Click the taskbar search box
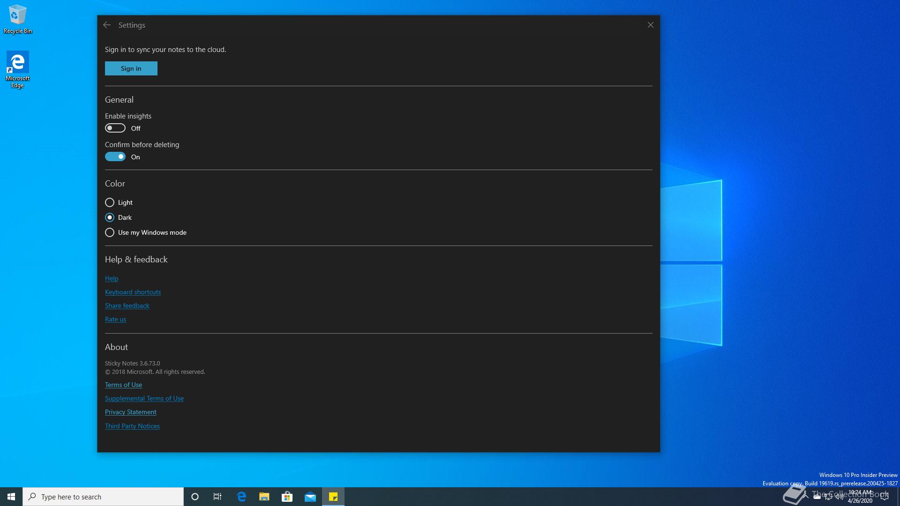This screenshot has width=900, height=506. (x=103, y=497)
